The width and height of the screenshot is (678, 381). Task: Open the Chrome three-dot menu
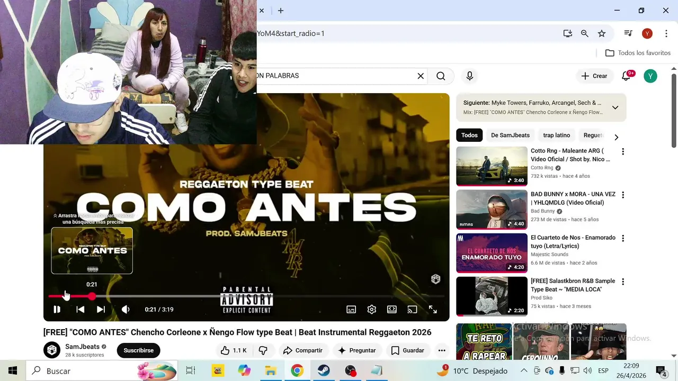click(666, 33)
